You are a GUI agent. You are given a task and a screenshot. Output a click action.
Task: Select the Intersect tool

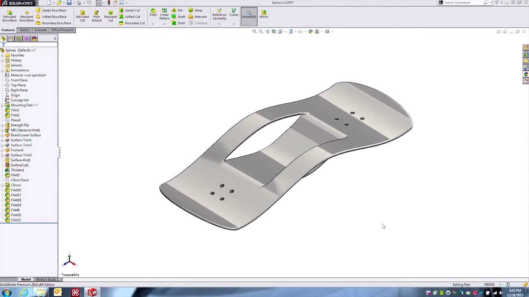[x=198, y=17]
